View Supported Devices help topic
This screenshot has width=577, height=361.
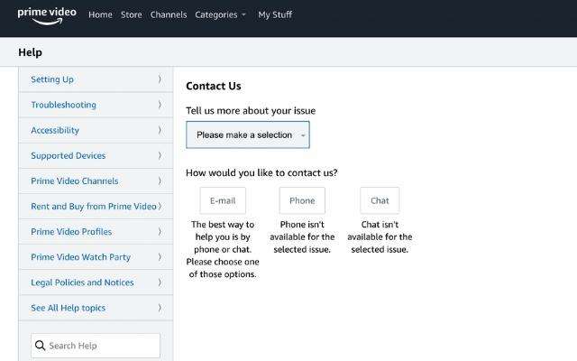(68, 155)
